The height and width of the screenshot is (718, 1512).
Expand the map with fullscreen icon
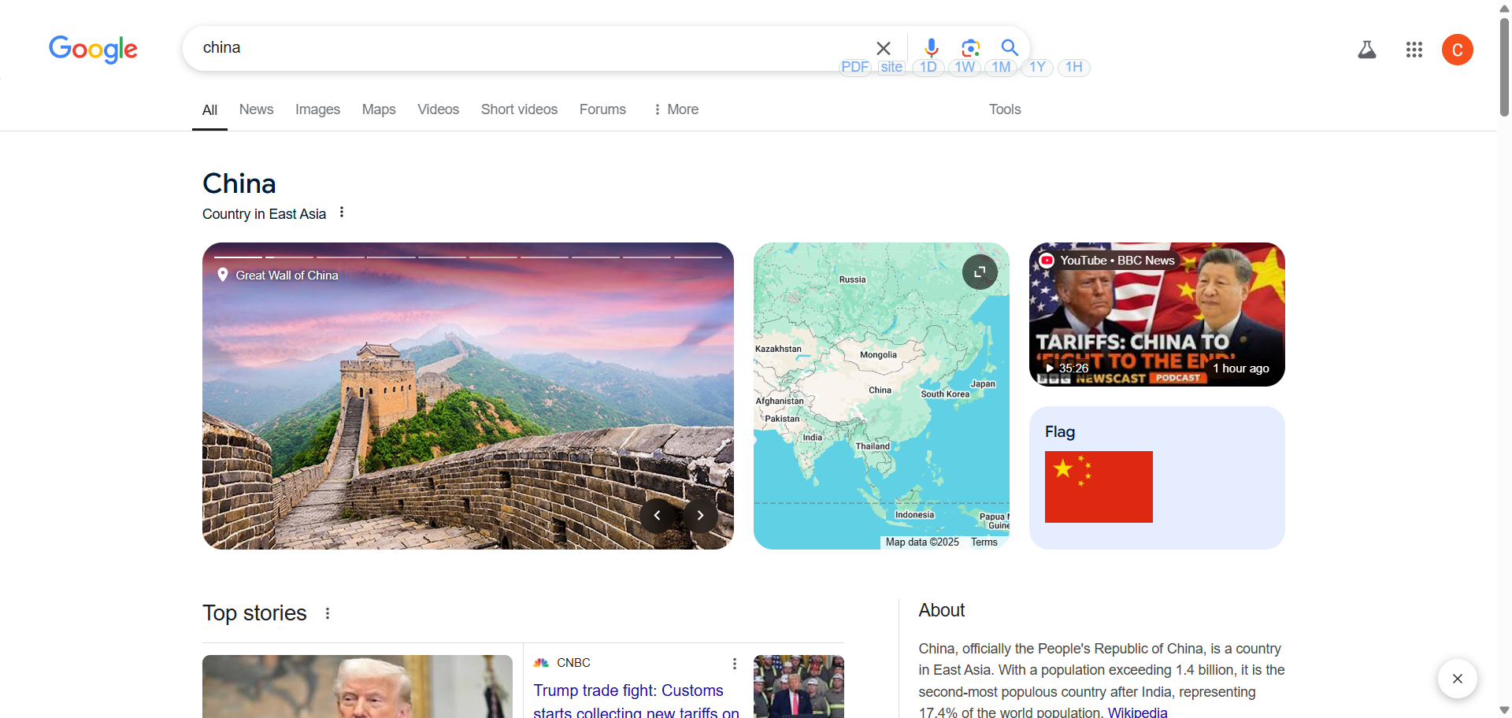pos(980,272)
